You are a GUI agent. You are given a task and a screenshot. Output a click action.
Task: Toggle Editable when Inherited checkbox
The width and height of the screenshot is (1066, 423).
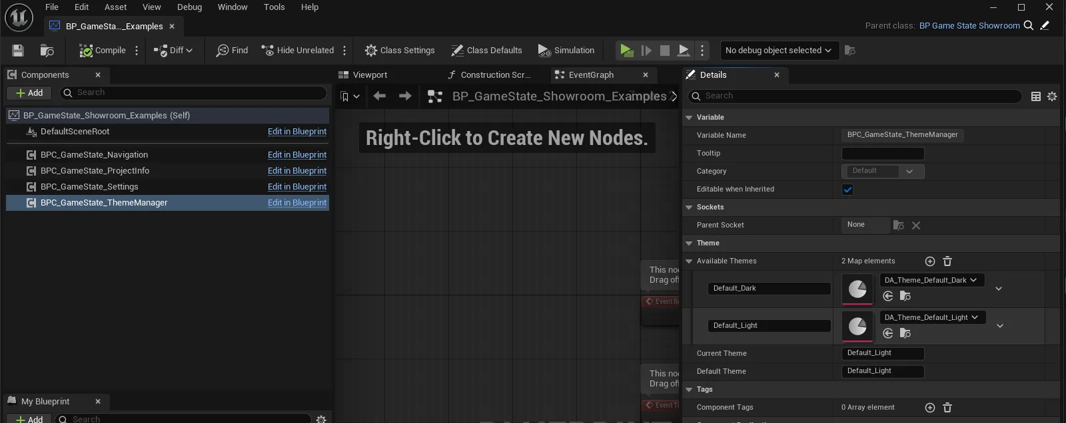click(x=847, y=190)
